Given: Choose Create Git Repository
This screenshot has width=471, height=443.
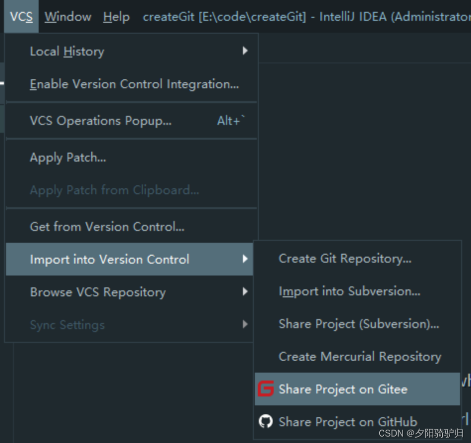Looking at the screenshot, I should pyautogui.click(x=357, y=259).
